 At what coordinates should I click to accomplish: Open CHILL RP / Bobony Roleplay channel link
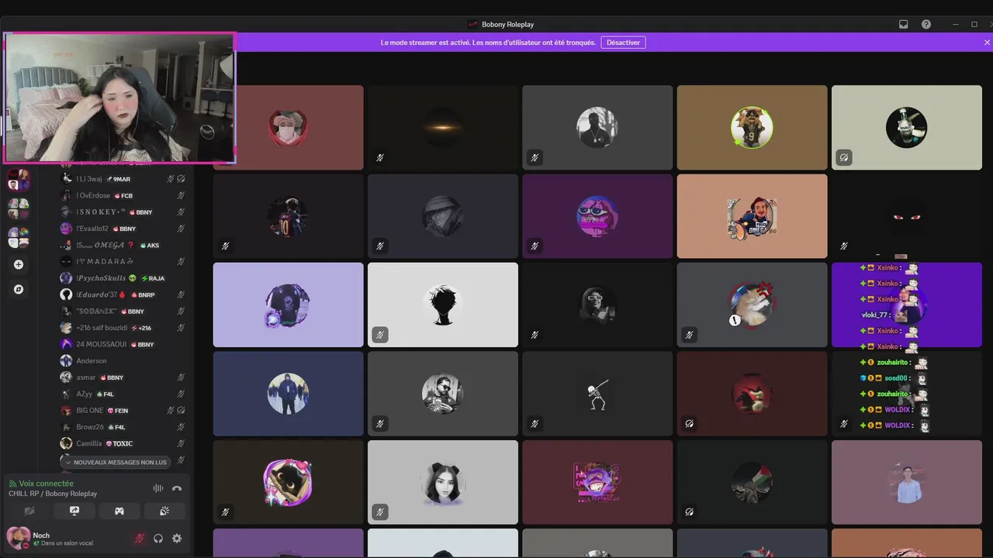[53, 494]
